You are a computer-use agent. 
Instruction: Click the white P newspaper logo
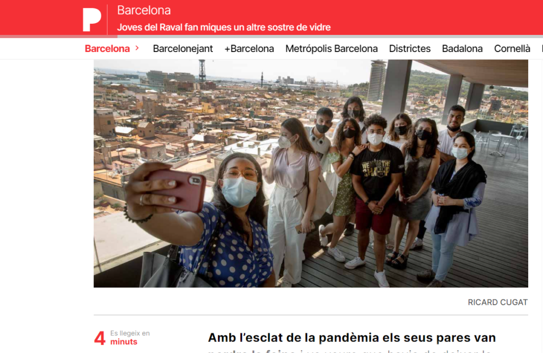coord(92,20)
